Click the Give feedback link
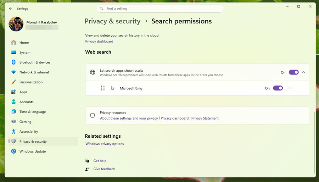The image size is (319, 182). click(x=104, y=169)
